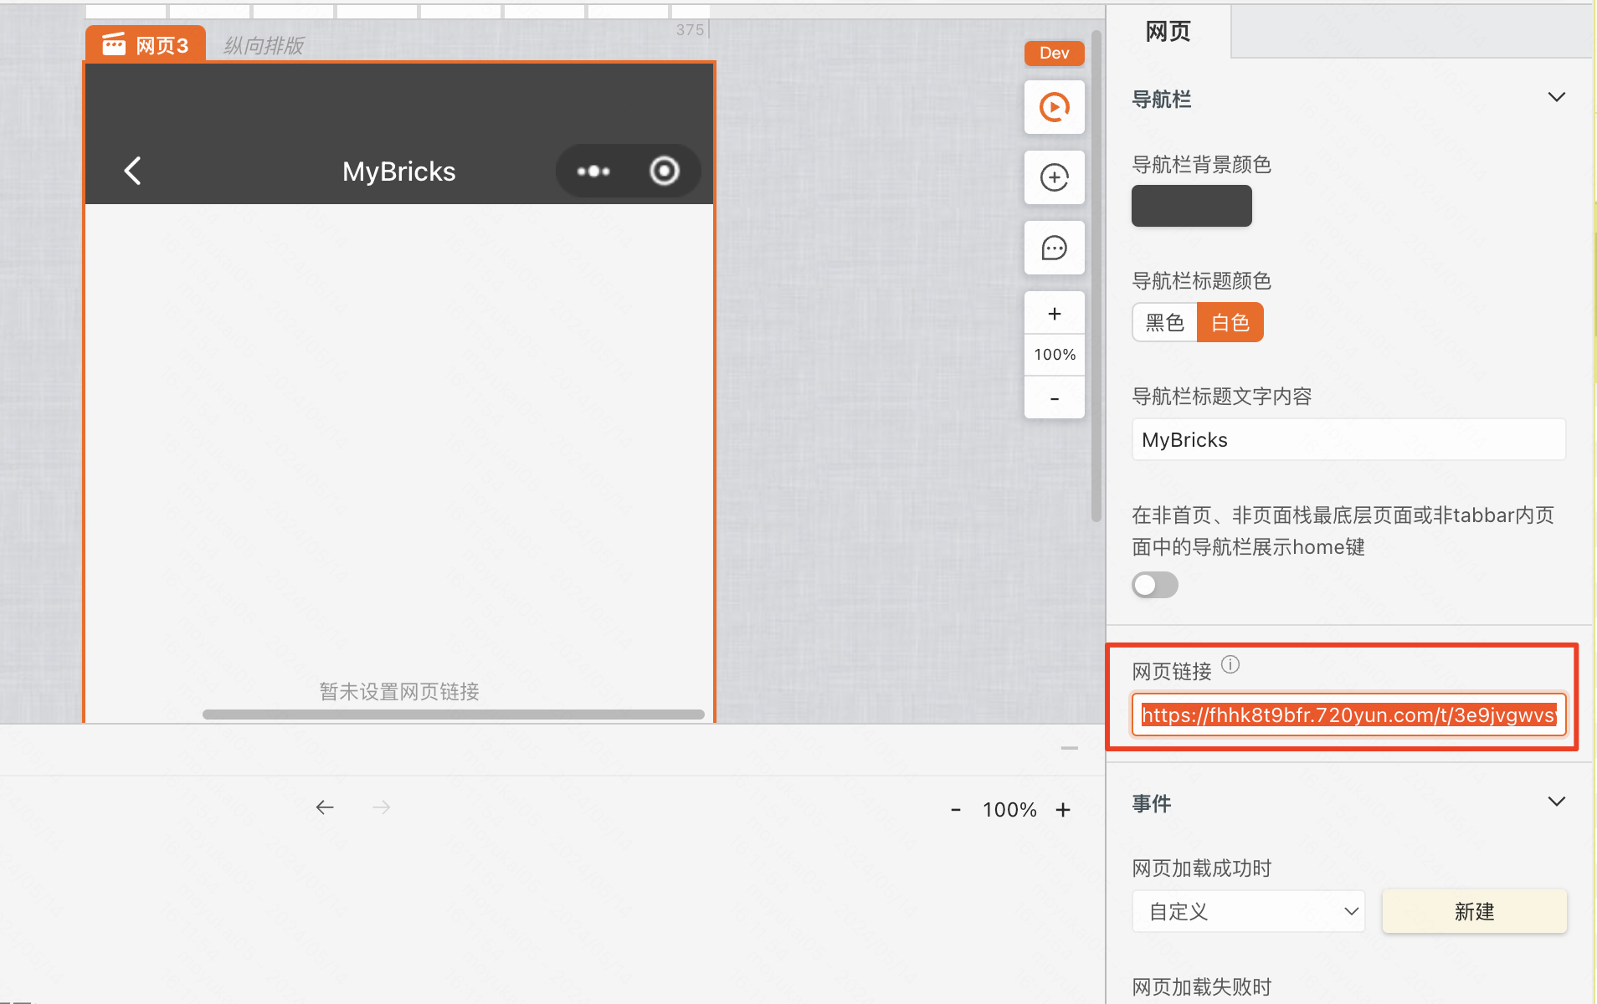Open the three-dot capsule menu in the page preview
This screenshot has width=1597, height=1004.
[593, 172]
